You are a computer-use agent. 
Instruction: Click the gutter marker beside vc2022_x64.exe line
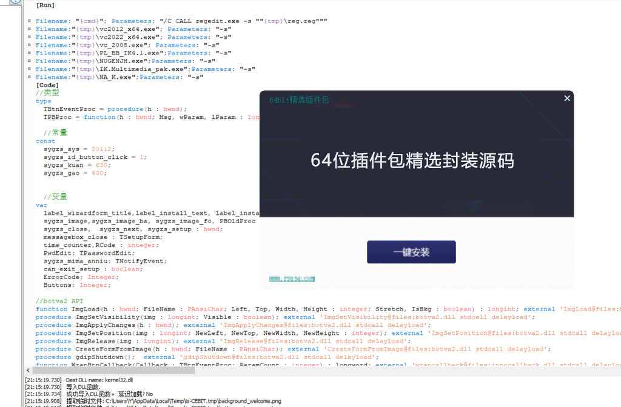[x=29, y=36]
